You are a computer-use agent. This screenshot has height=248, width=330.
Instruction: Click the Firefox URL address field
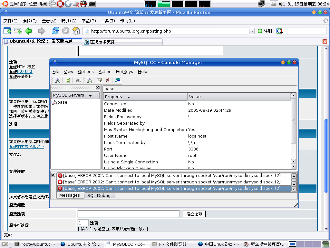(x=166, y=31)
